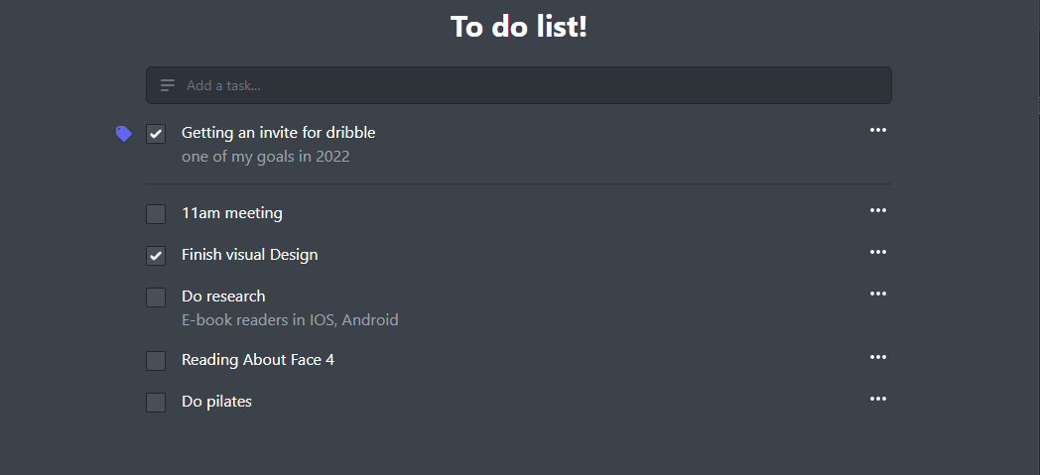
Task: Open more options for Getting an invite for dribble
Action: point(877,130)
